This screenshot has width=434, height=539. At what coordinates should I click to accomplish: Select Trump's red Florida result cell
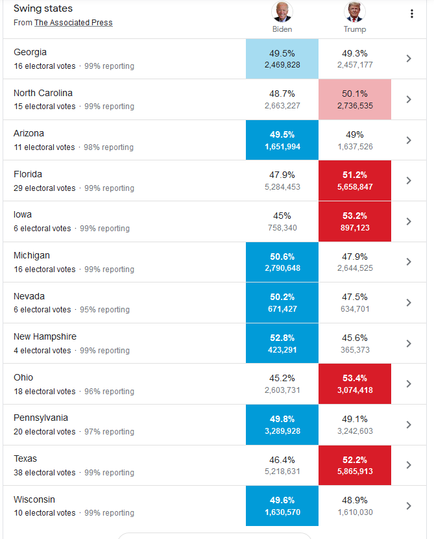(355, 181)
